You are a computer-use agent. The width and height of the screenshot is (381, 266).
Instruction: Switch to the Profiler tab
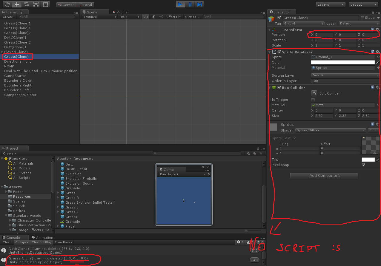pyautogui.click(x=121, y=12)
